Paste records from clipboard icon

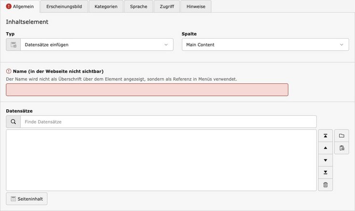(x=341, y=148)
